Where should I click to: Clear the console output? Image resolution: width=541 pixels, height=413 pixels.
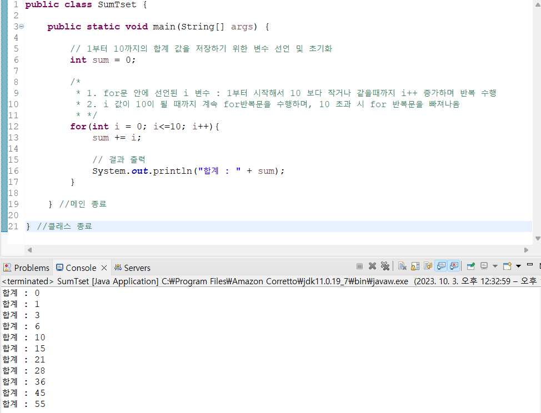(x=402, y=266)
